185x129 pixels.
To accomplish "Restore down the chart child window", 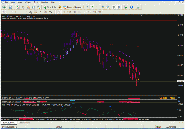I will (179, 2).
